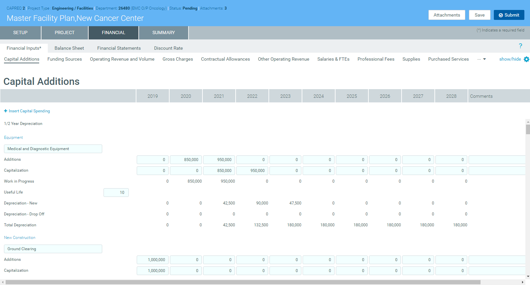The width and height of the screenshot is (530, 285).
Task: Open the New Construction category link
Action: [x=20, y=238]
